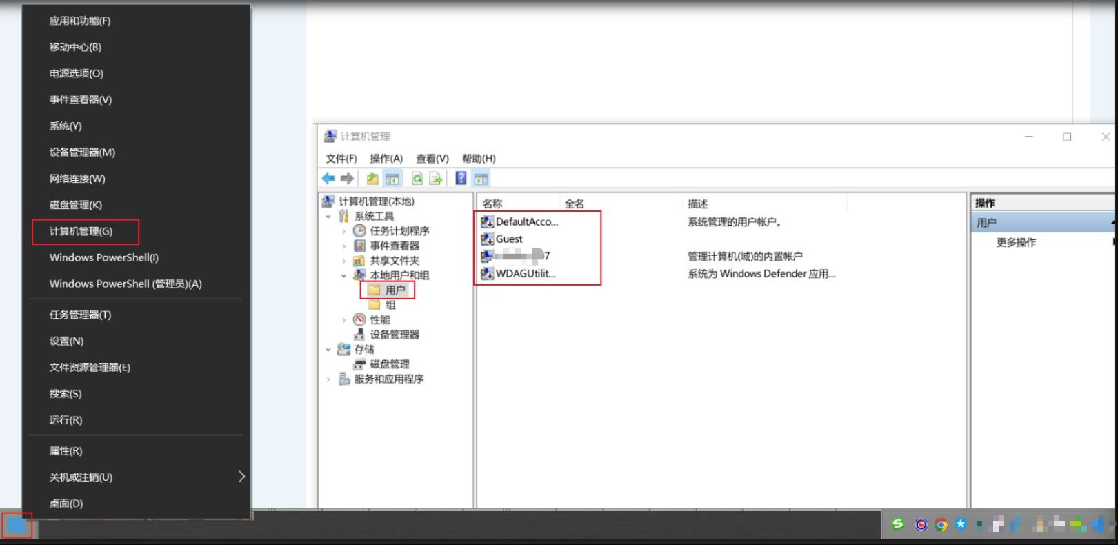
Task: Collapse the 系统工具 tree node
Action: [x=328, y=217]
